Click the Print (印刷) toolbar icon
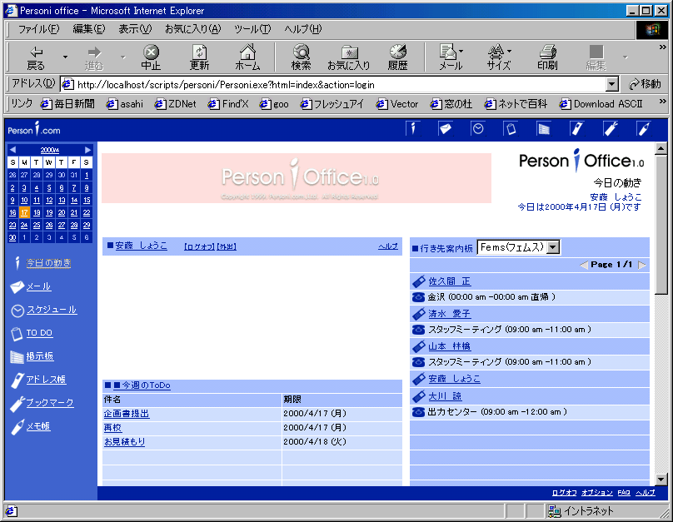This screenshot has width=673, height=522. 548,58
